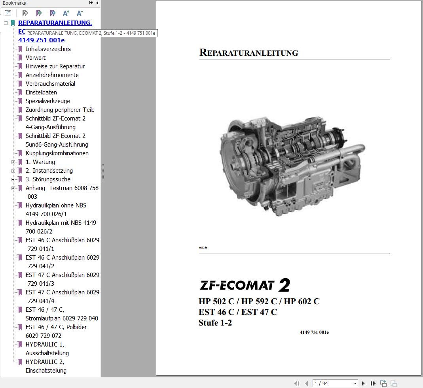
Task: Go to next page with arrow icon
Action: [x=363, y=383]
